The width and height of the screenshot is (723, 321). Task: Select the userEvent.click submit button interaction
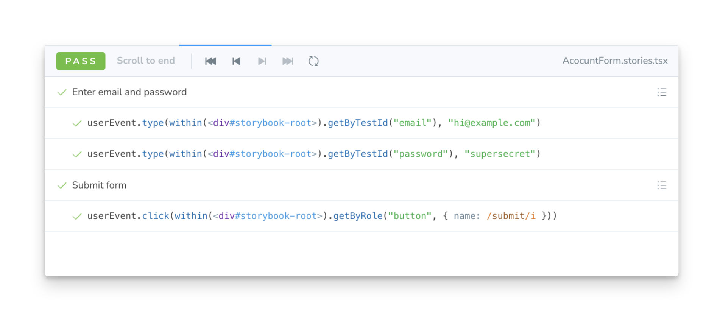click(x=361, y=217)
